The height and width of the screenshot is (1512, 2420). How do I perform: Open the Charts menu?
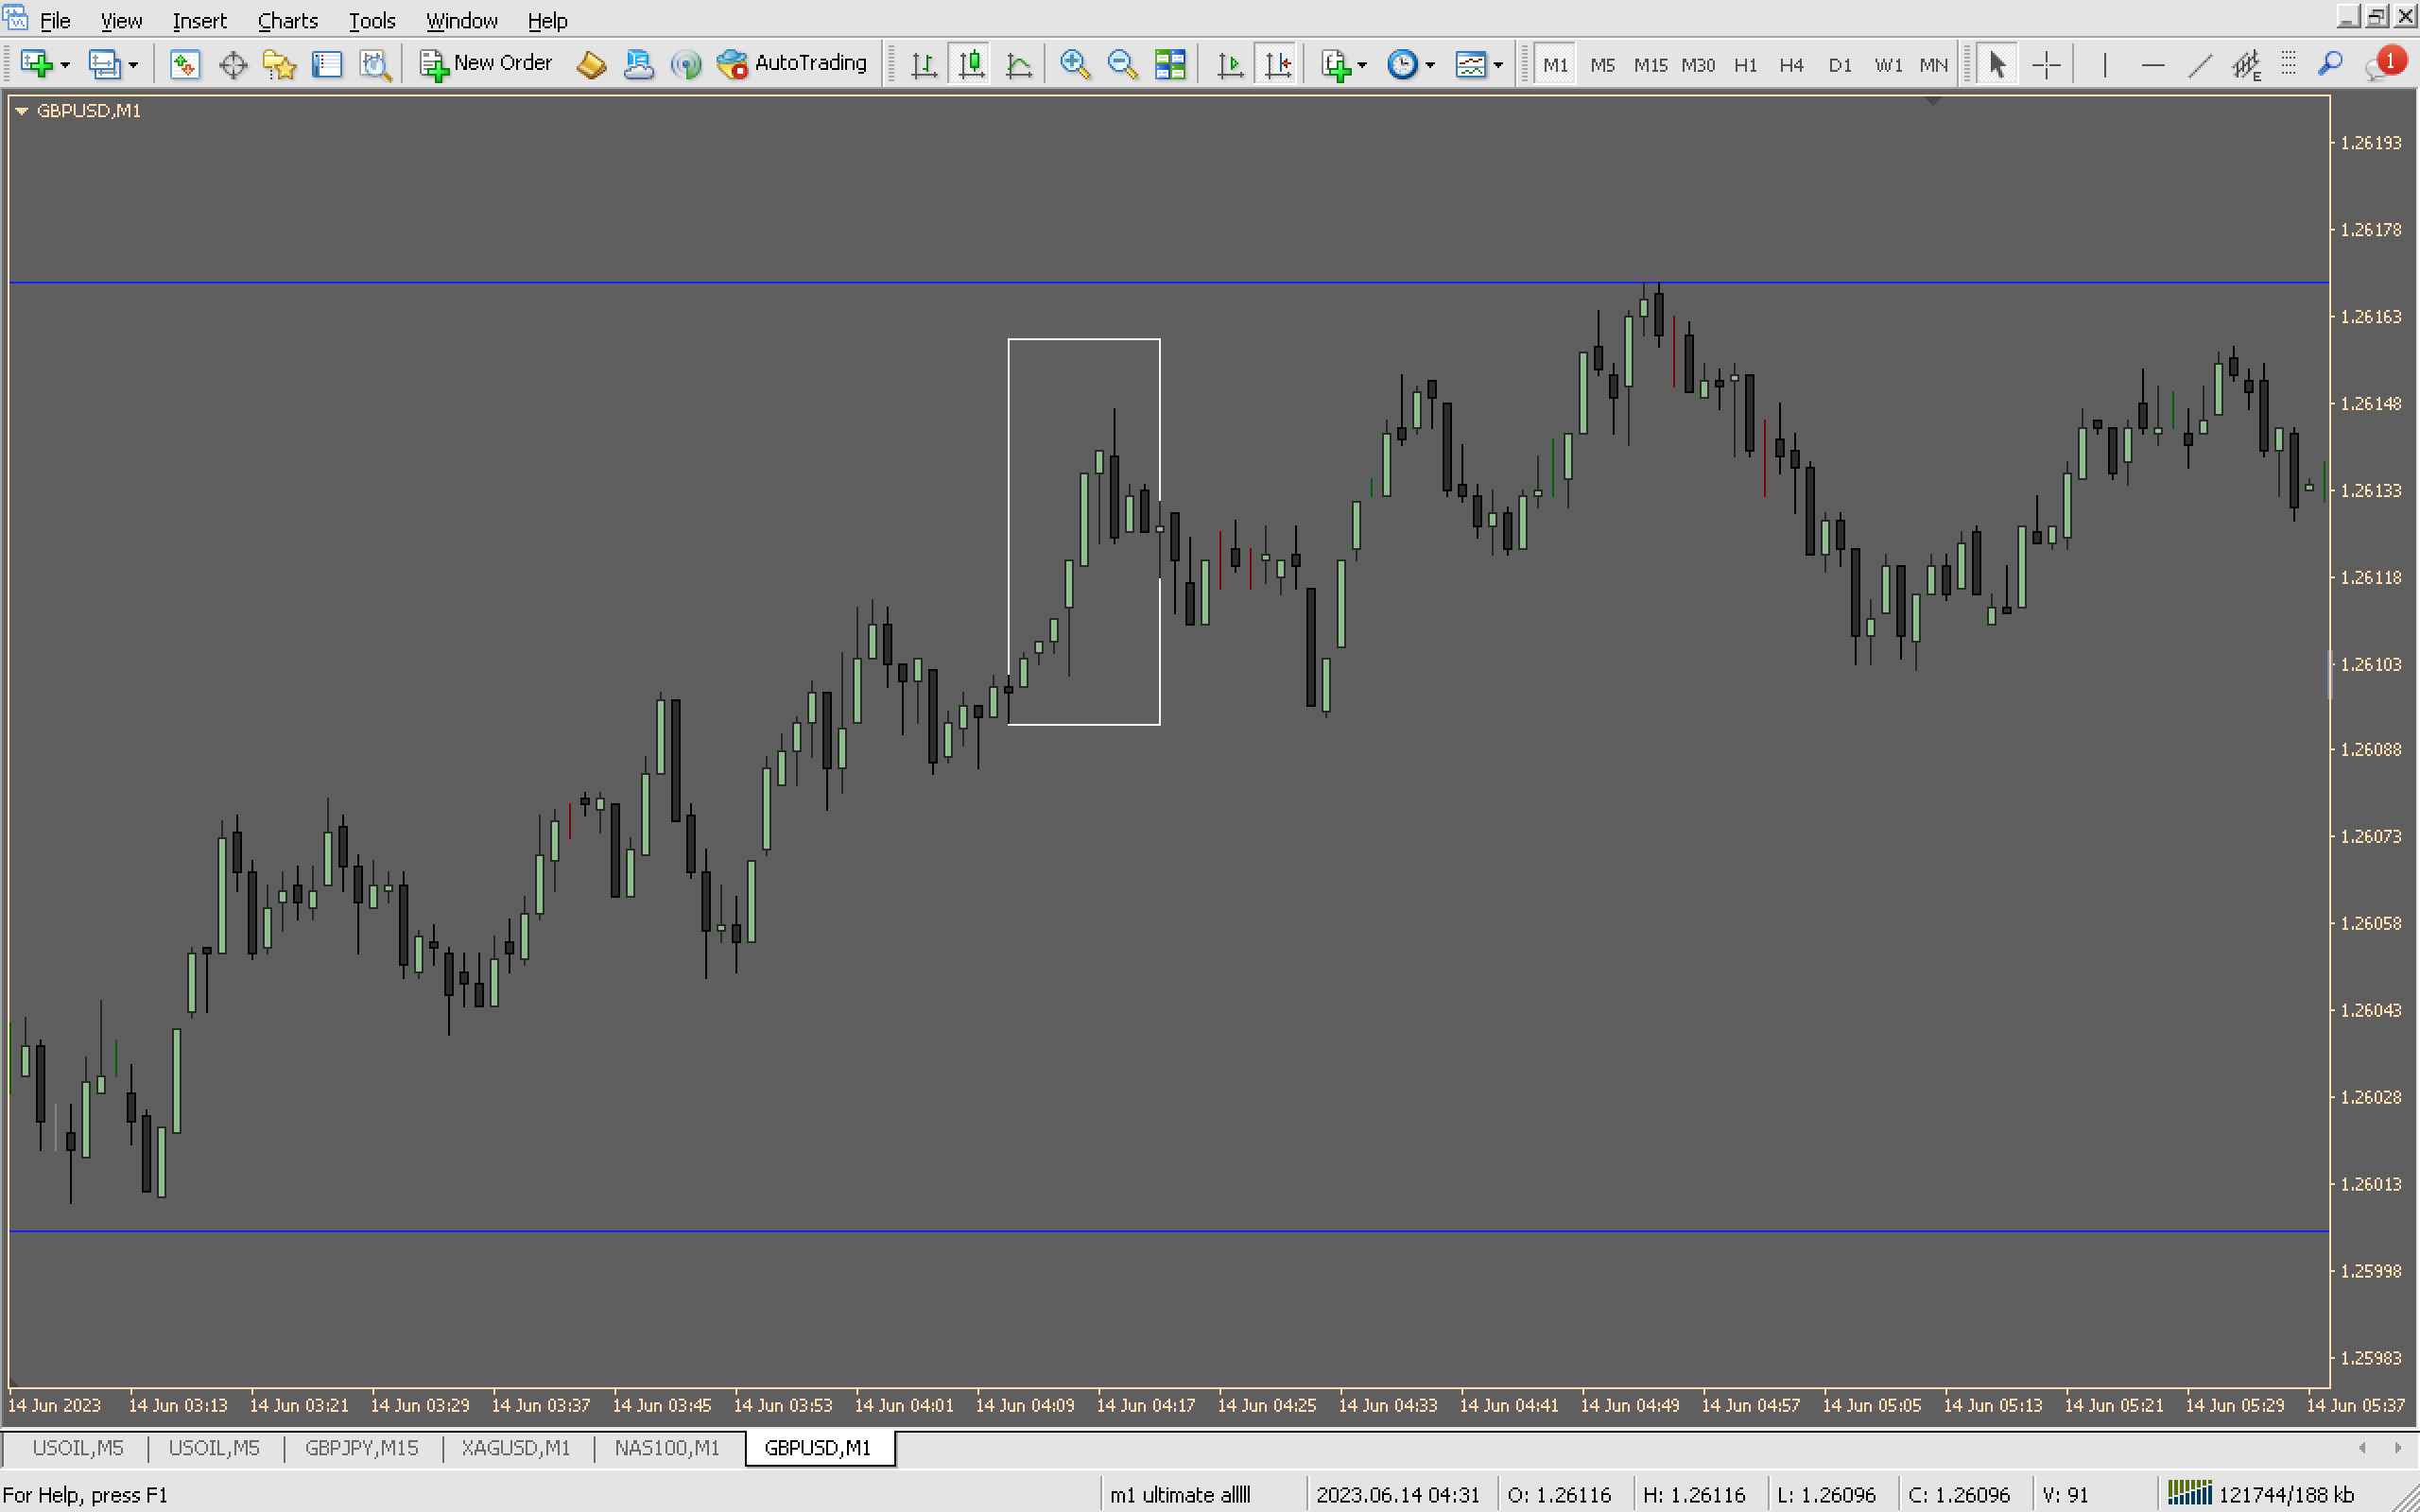287,20
